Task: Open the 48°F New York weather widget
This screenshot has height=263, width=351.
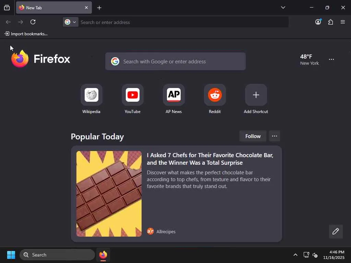Action: [x=310, y=60]
